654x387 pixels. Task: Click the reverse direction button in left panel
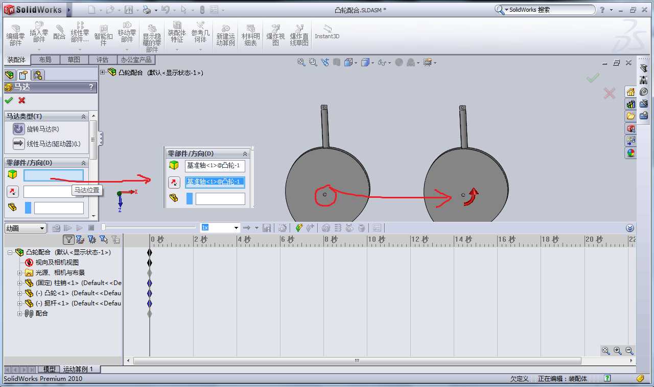pos(13,192)
